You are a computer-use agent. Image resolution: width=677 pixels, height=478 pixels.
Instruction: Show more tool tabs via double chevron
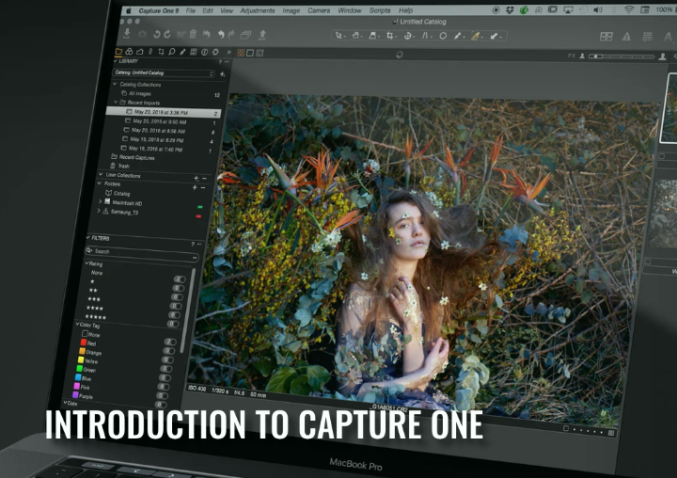(x=228, y=53)
